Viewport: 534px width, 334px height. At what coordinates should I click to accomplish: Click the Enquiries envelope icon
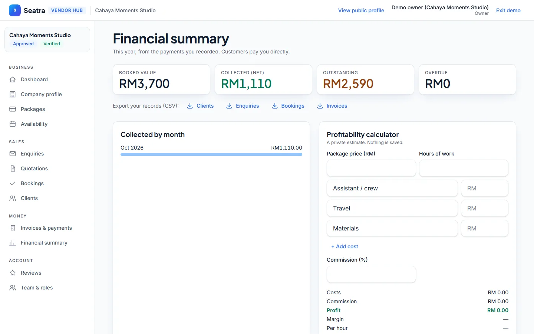pyautogui.click(x=13, y=154)
